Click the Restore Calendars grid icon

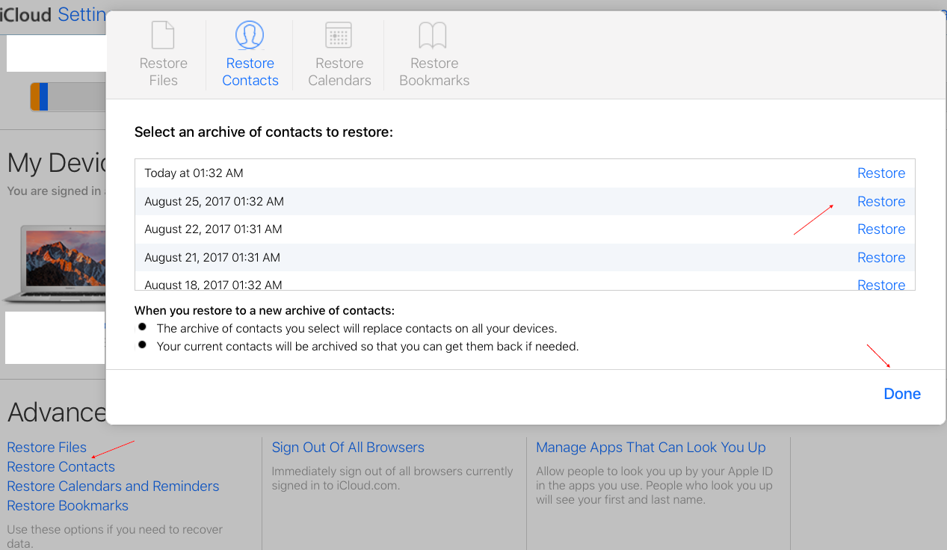339,35
